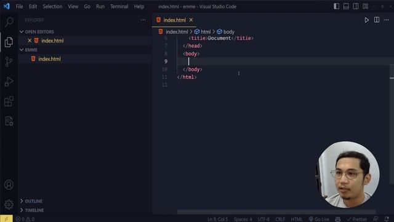Click the opening <body> tag
This screenshot has width=394, height=222.
pyautogui.click(x=191, y=54)
